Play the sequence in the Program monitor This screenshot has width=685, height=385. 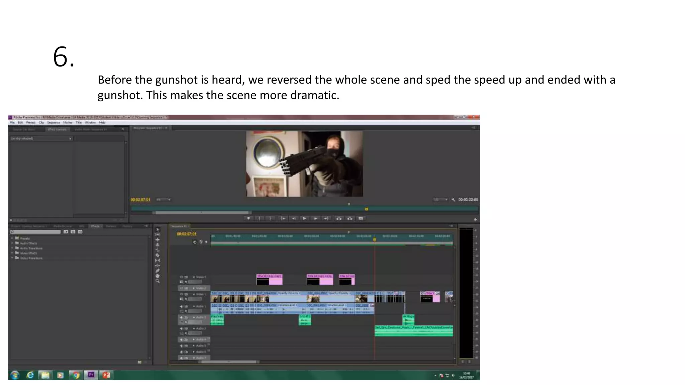coord(304,219)
